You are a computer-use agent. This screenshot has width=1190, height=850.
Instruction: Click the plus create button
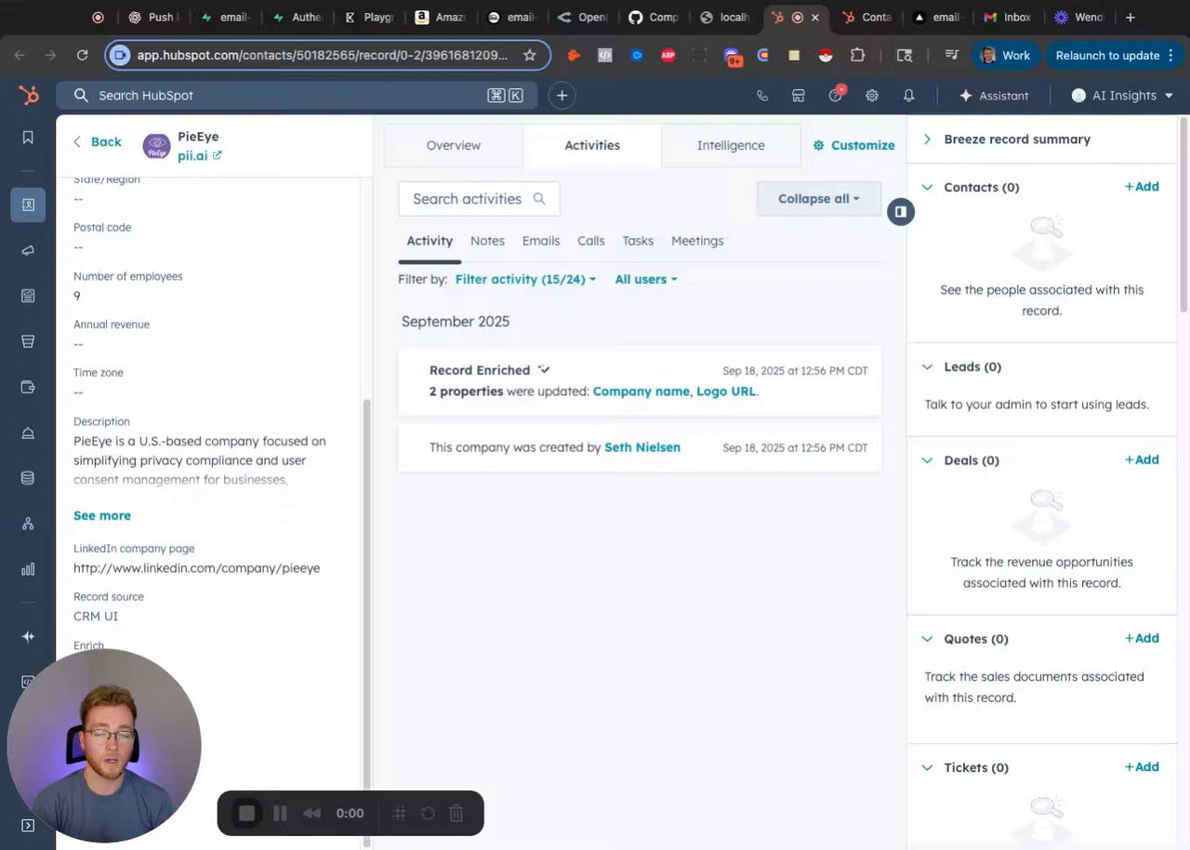click(x=562, y=96)
